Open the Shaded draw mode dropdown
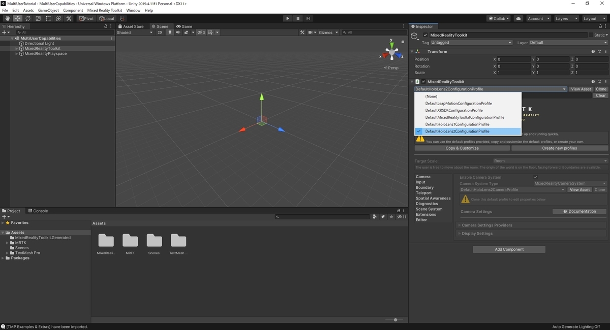This screenshot has width=610, height=330. [135, 32]
